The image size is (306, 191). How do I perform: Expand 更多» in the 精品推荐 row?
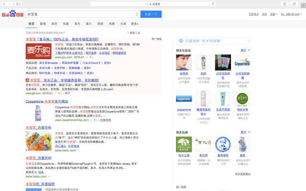[x=90, y=73]
